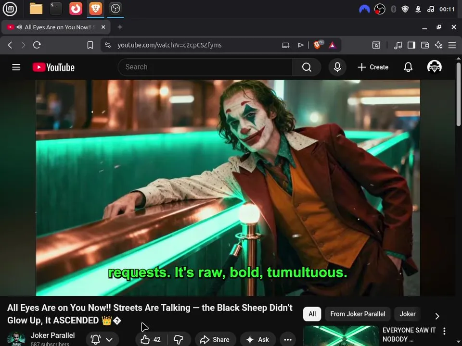This screenshot has height=346, width=462.
Task: Ask about this video
Action: point(258,340)
